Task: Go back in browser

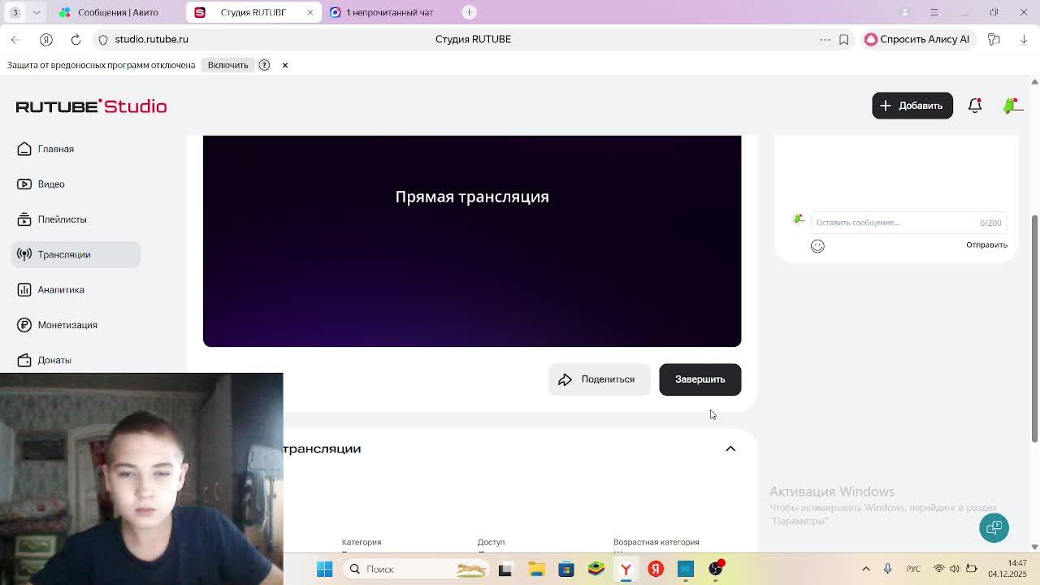Action: pyautogui.click(x=15, y=39)
